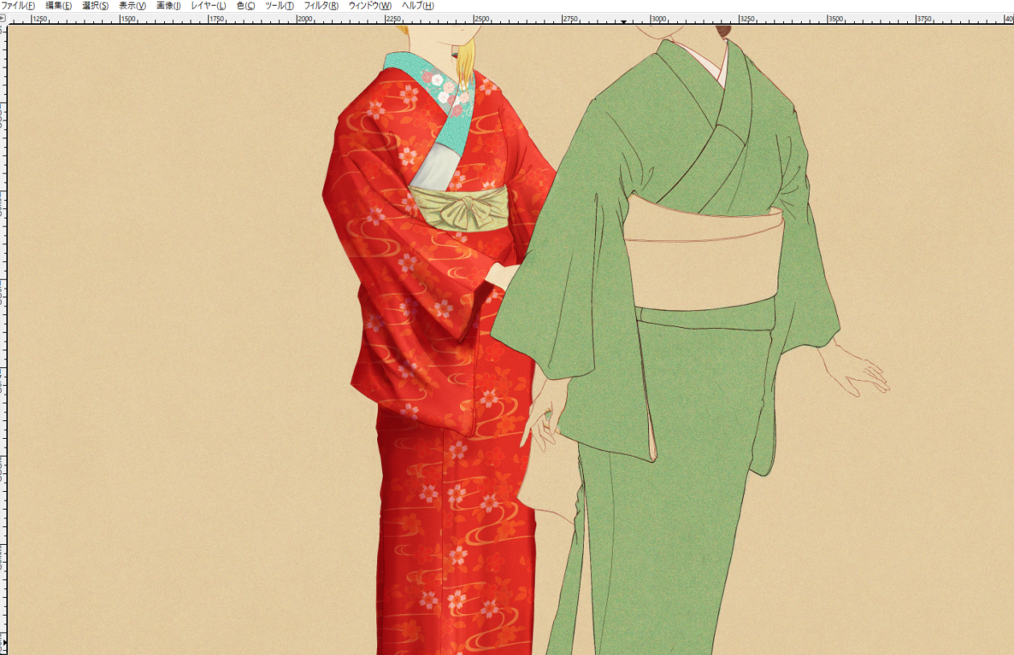Open the 色 (Colors) menu
The height and width of the screenshot is (655, 1014).
tap(245, 6)
